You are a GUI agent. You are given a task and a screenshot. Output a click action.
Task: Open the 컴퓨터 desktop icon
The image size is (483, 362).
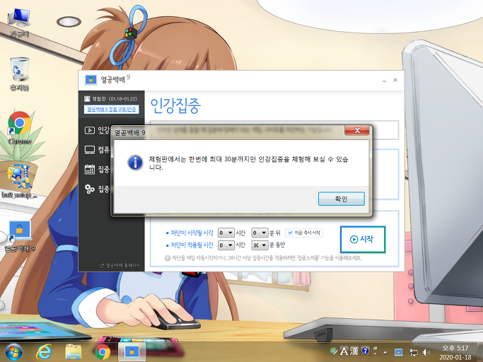(x=20, y=23)
